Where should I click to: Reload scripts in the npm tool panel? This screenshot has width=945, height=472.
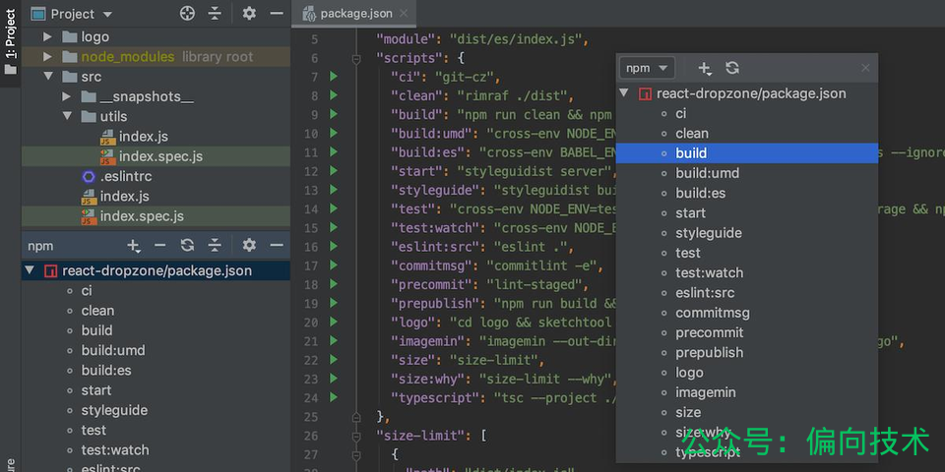(x=187, y=246)
